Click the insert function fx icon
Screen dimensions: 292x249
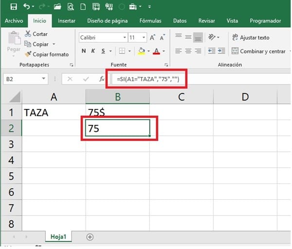101,79
